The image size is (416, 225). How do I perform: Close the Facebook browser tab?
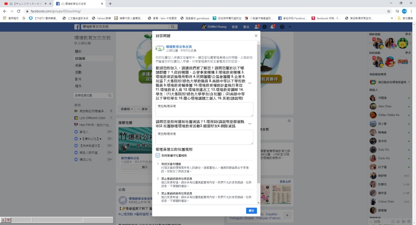click(x=102, y=4)
